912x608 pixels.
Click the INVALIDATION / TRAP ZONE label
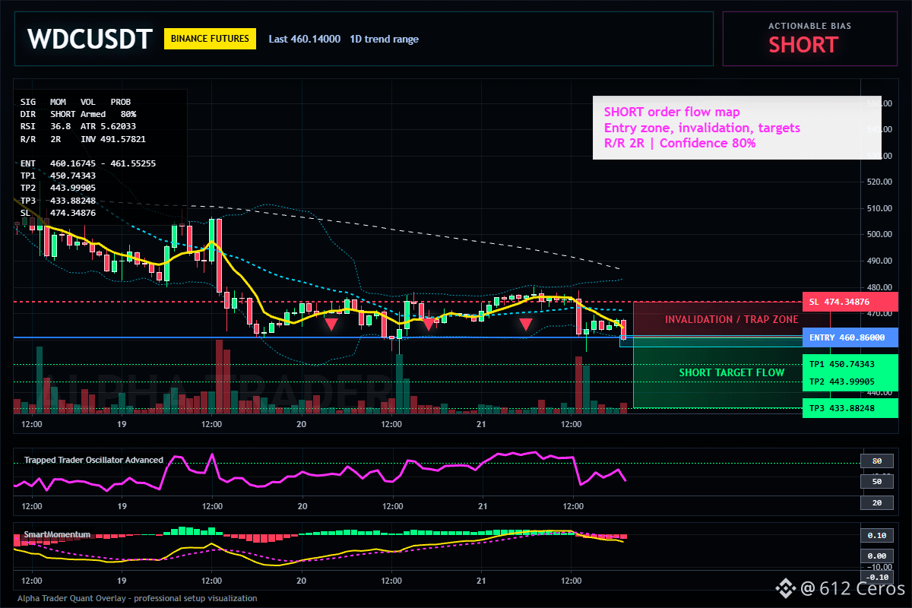tap(731, 319)
